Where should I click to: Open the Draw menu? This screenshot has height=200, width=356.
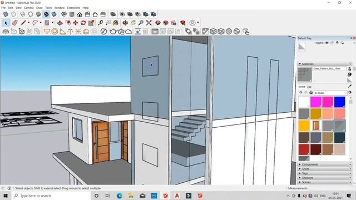[x=39, y=8]
